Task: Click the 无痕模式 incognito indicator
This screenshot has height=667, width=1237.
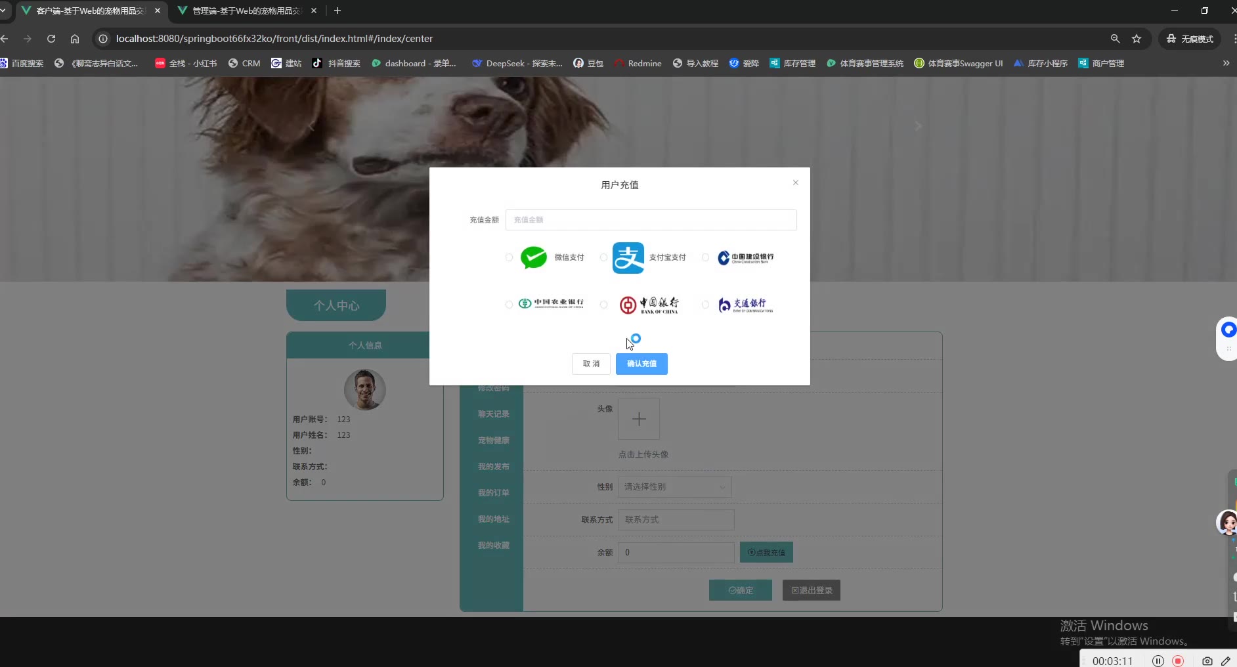Action: pyautogui.click(x=1190, y=39)
